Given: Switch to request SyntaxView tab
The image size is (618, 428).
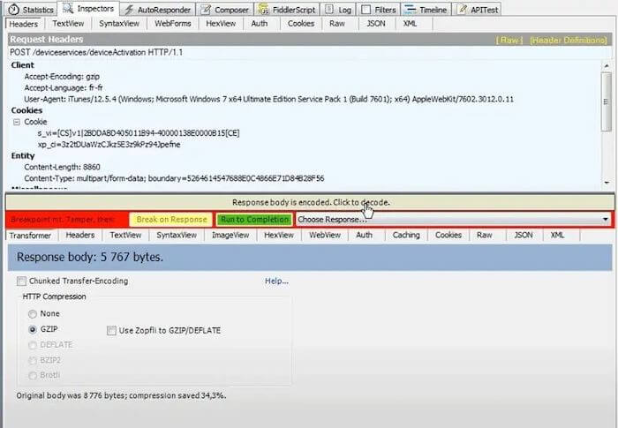Looking at the screenshot, I should 117,24.
